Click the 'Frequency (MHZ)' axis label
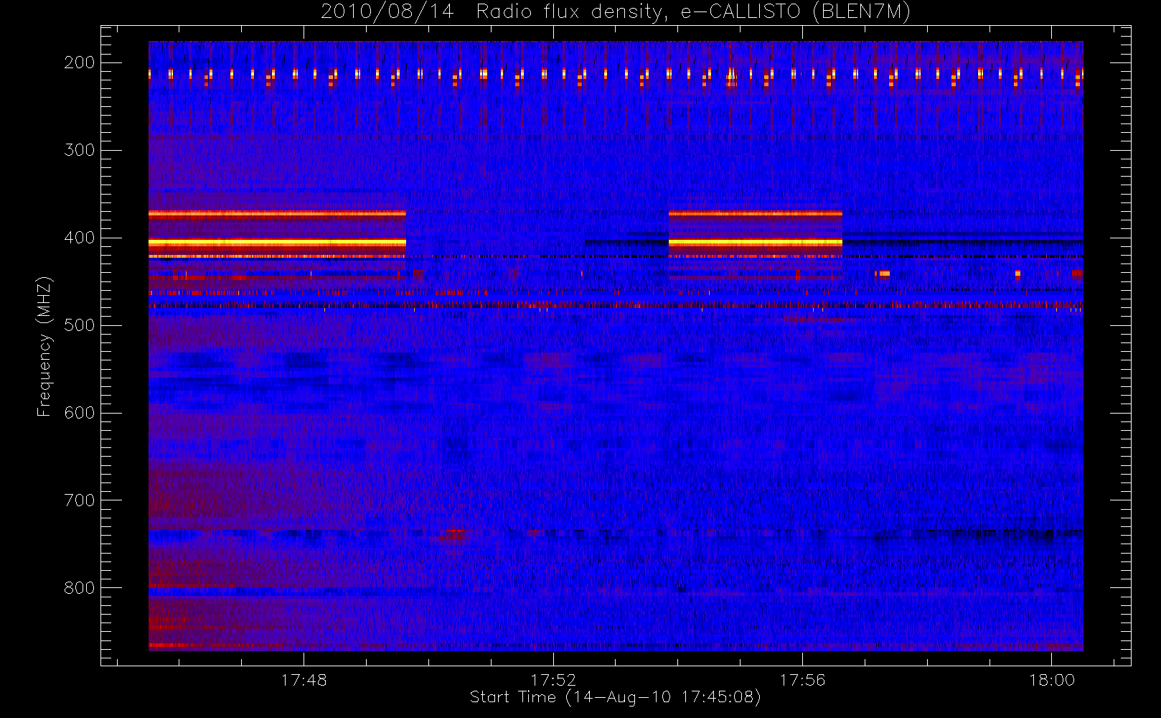This screenshot has width=1161, height=718. (x=44, y=346)
